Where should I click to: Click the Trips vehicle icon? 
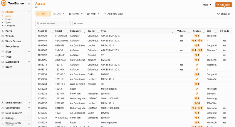(3, 57)
